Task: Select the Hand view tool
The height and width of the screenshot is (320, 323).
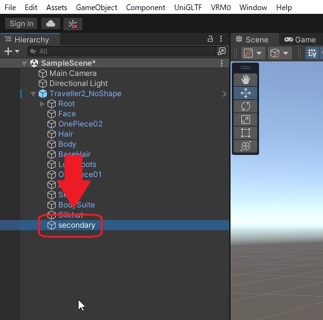Action: click(245, 80)
